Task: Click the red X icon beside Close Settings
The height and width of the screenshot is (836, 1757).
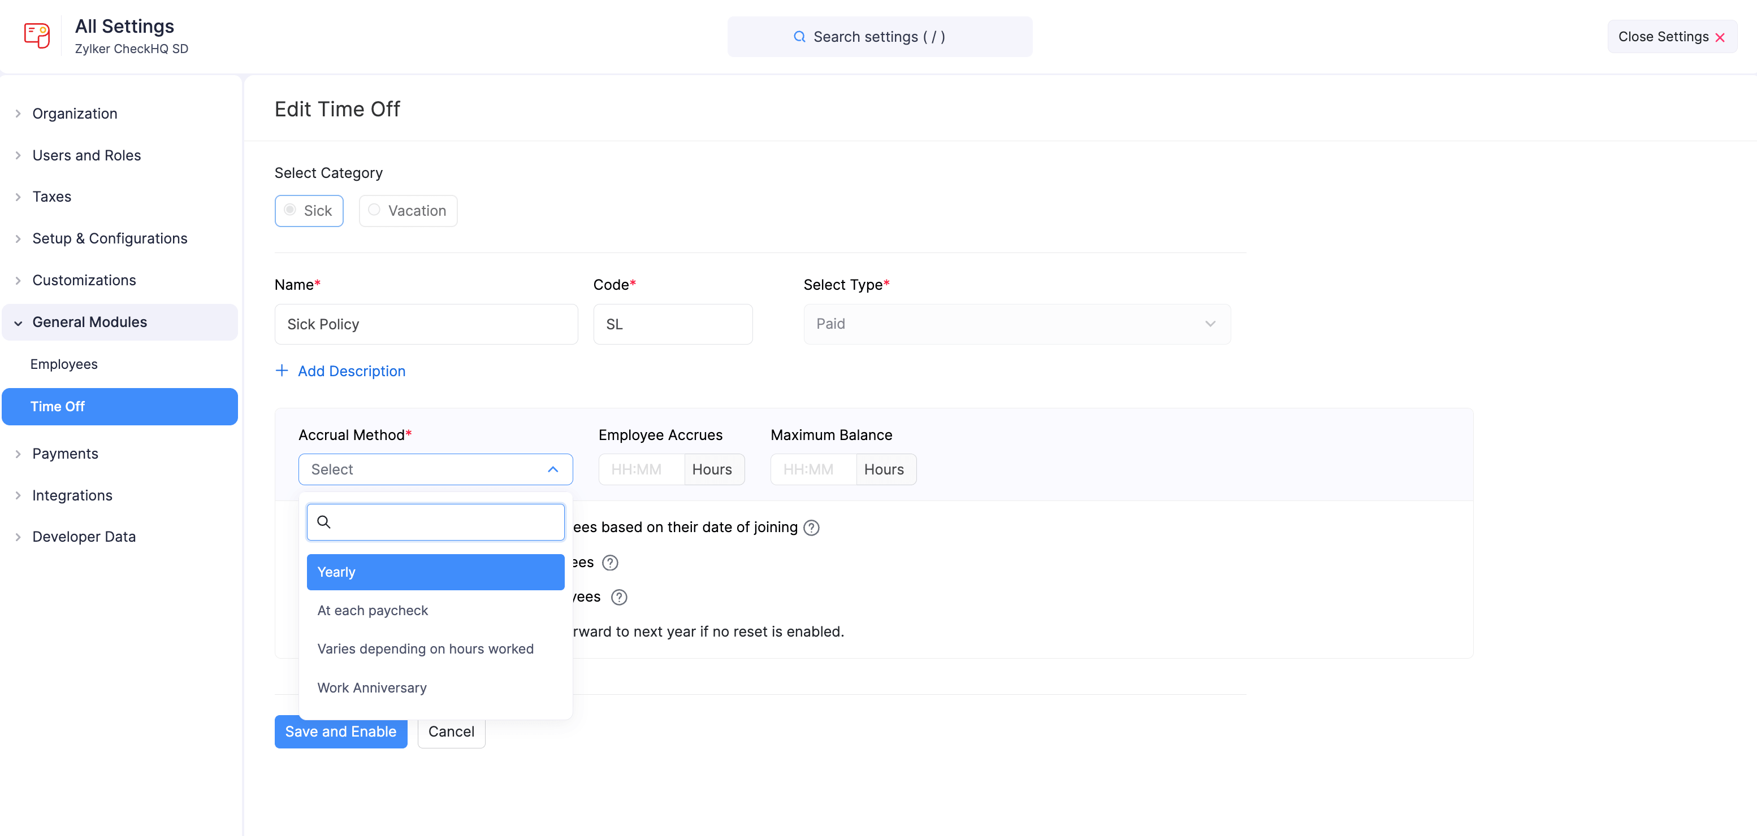Action: point(1720,37)
